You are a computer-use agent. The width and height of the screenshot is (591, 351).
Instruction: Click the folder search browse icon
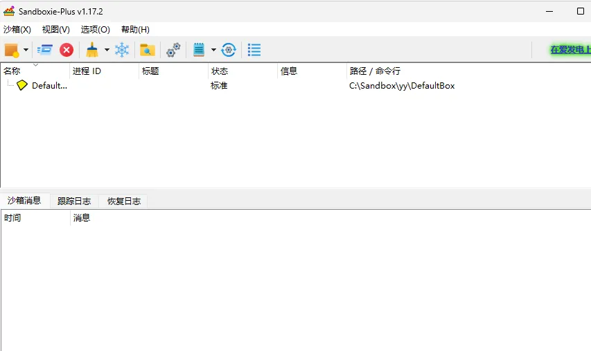pyautogui.click(x=148, y=50)
